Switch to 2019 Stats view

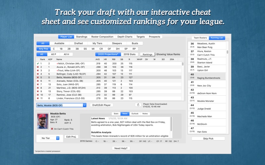click(130, 54)
